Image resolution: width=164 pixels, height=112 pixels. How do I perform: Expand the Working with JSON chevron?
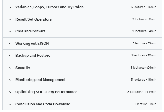coord(10,44)
